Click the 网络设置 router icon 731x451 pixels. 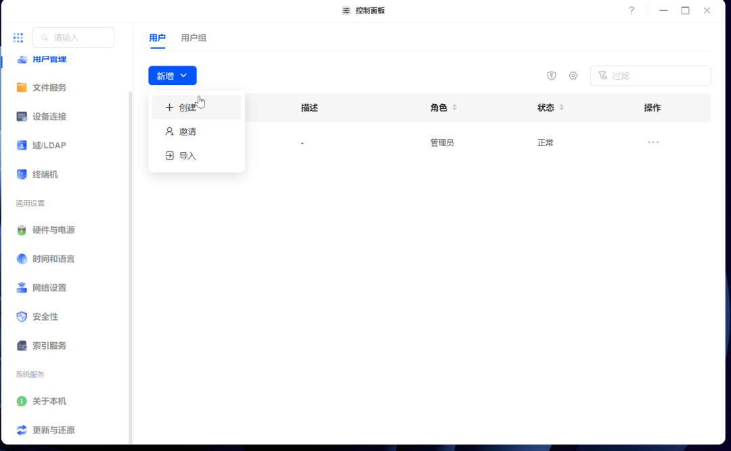22,288
